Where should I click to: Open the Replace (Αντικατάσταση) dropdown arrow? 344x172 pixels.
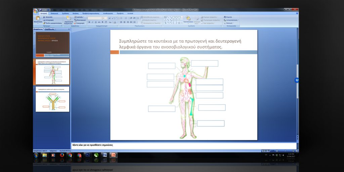pyautogui.click(x=238, y=20)
